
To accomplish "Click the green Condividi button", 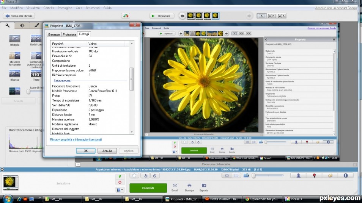I will point(148,188).
